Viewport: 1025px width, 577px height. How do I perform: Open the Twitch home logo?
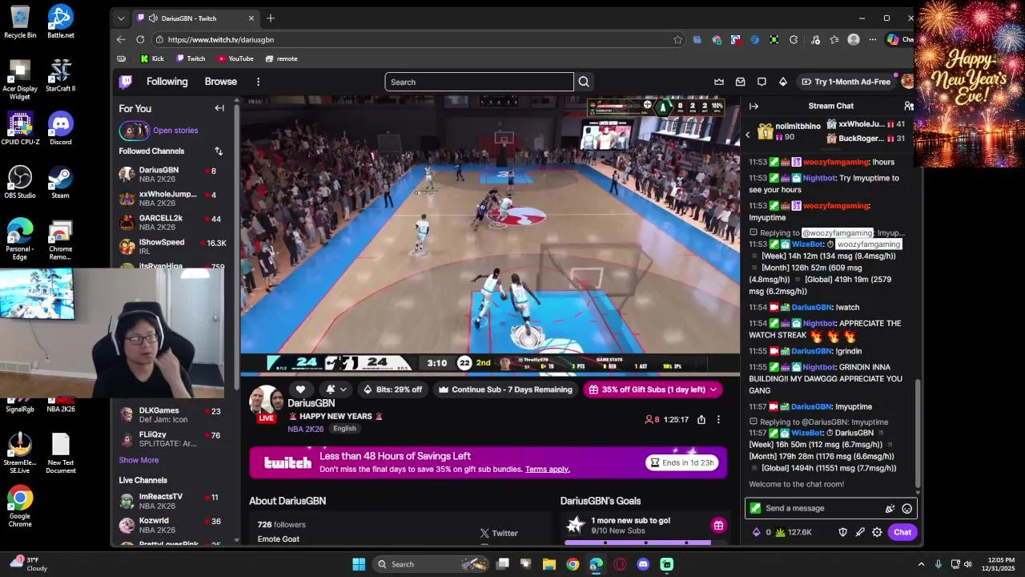(x=126, y=82)
